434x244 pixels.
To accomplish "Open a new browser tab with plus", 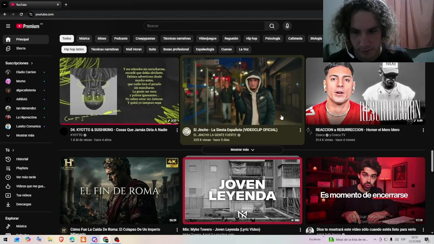I will click(66, 4).
